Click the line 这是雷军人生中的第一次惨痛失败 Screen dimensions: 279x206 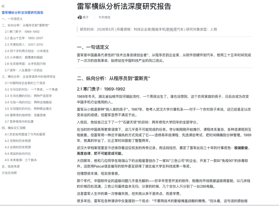click(x=129, y=194)
